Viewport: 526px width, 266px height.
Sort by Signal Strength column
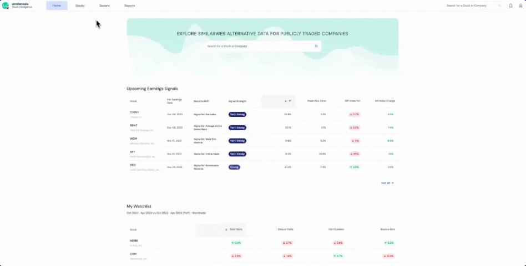[237, 101]
